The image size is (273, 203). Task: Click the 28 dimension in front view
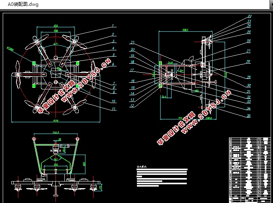60,139
